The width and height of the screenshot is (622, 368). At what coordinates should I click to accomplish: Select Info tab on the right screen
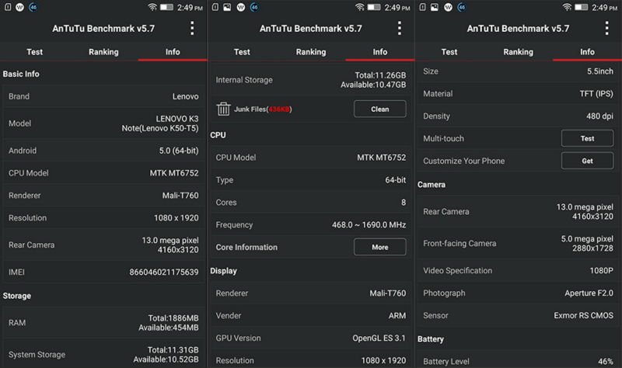tap(588, 52)
